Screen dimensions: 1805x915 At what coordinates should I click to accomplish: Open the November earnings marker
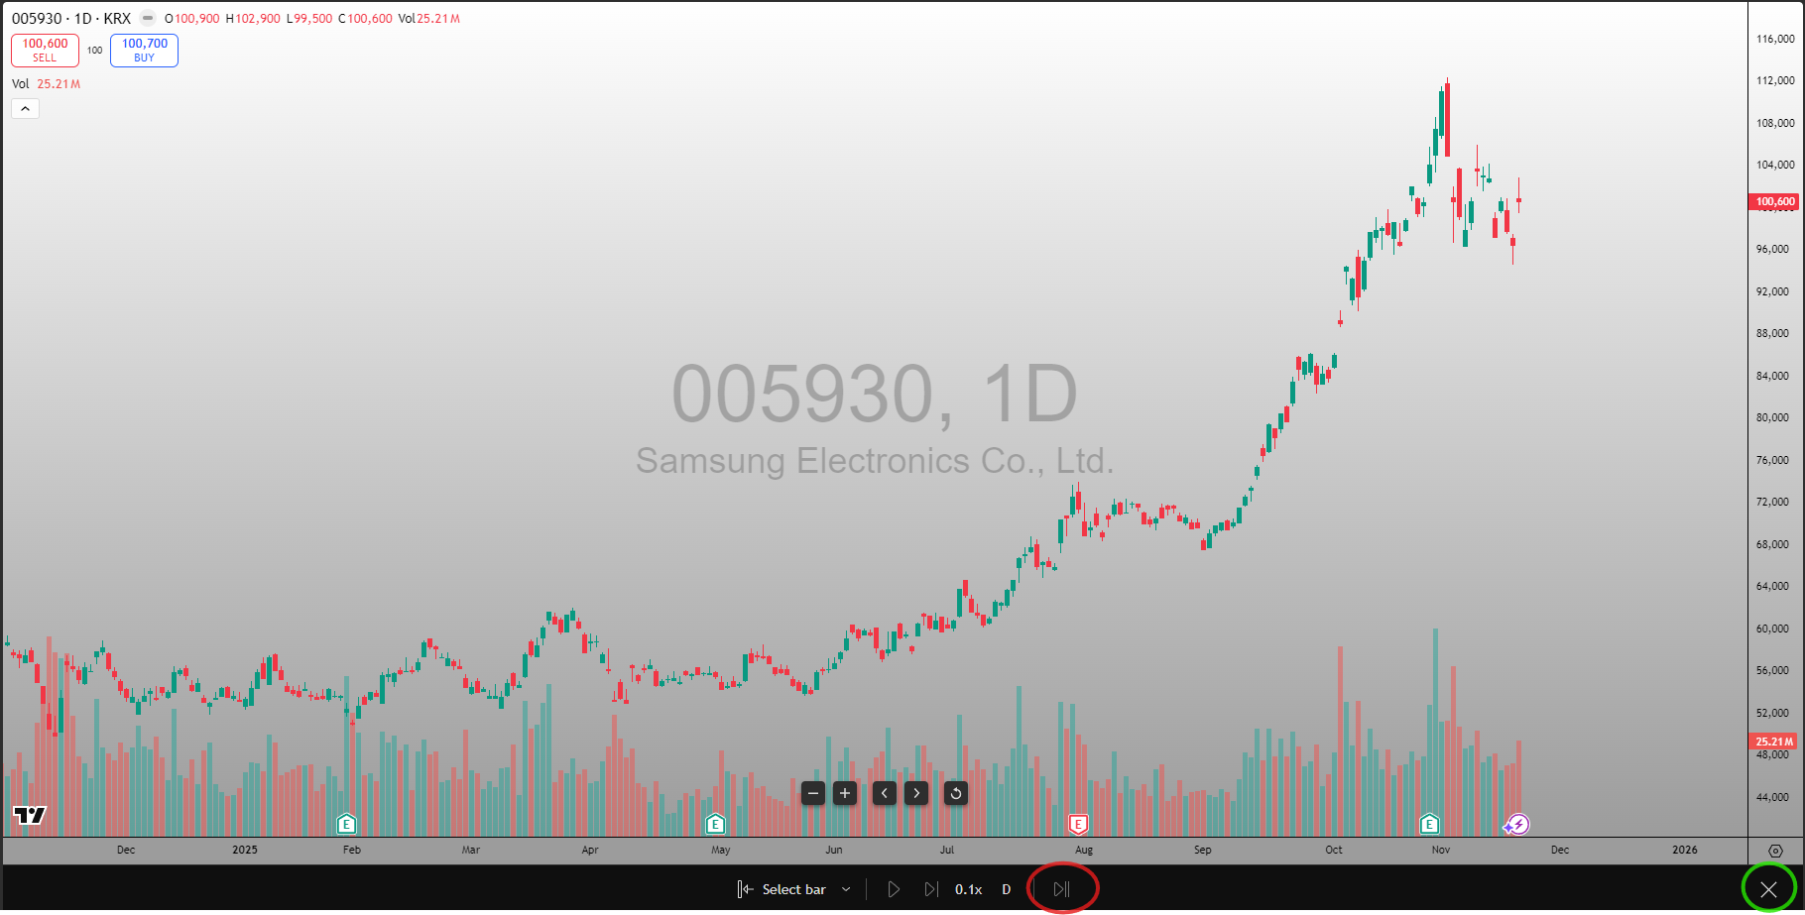tap(1429, 824)
